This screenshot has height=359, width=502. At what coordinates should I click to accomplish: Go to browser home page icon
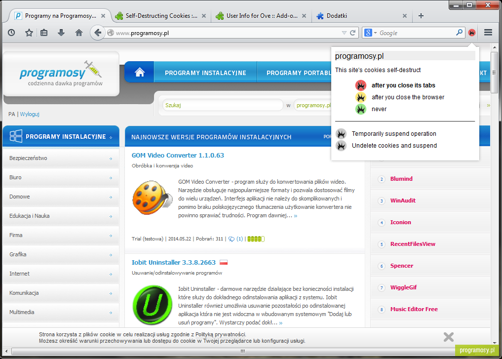pos(79,33)
